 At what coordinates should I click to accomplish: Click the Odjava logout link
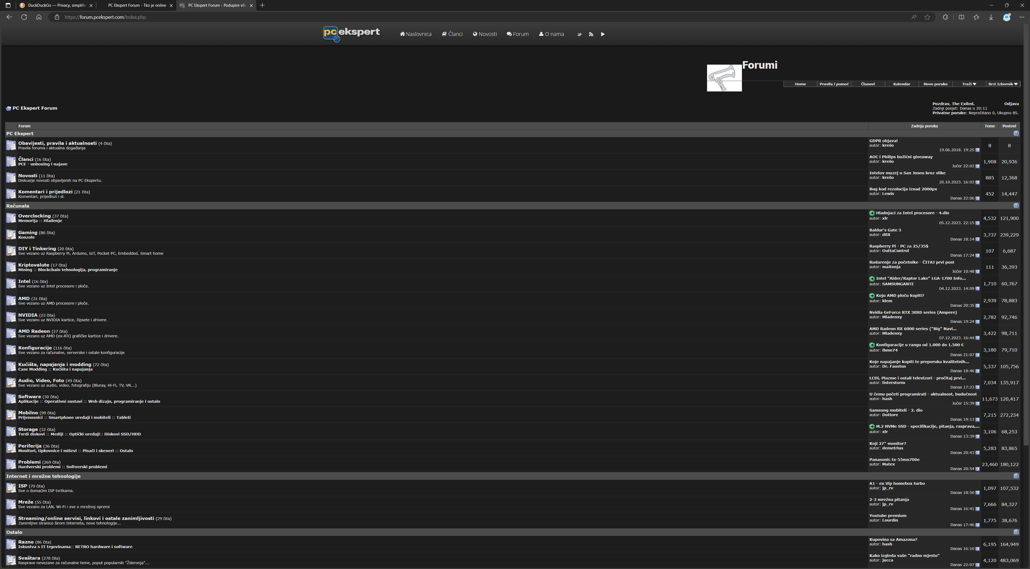pos(1011,104)
